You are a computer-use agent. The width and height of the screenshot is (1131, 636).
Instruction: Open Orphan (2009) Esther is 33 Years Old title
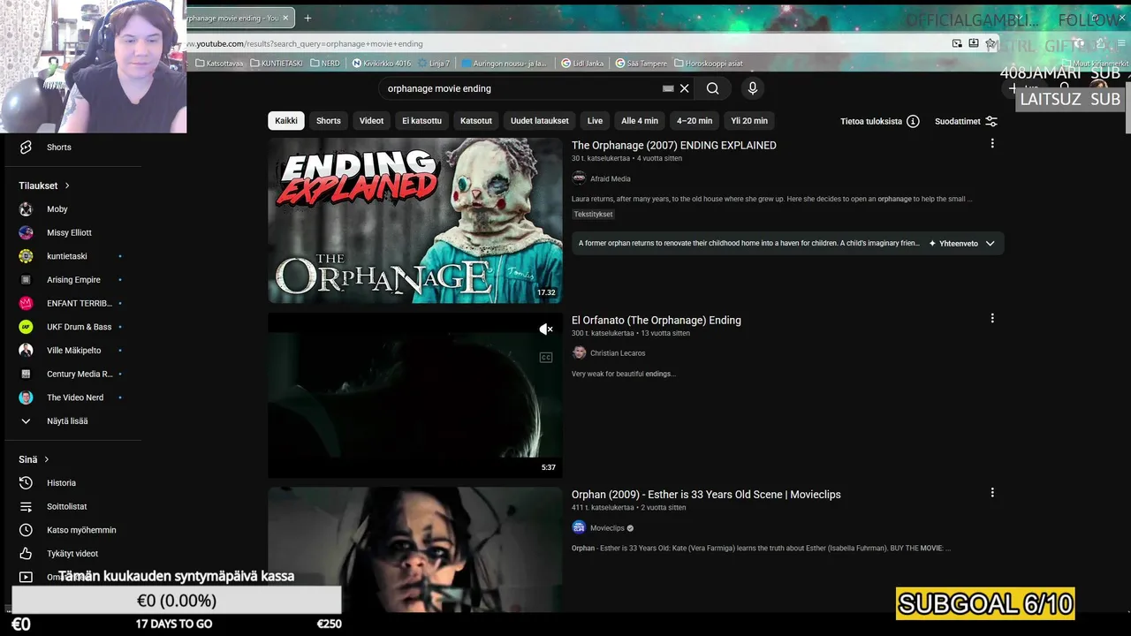tap(706, 495)
